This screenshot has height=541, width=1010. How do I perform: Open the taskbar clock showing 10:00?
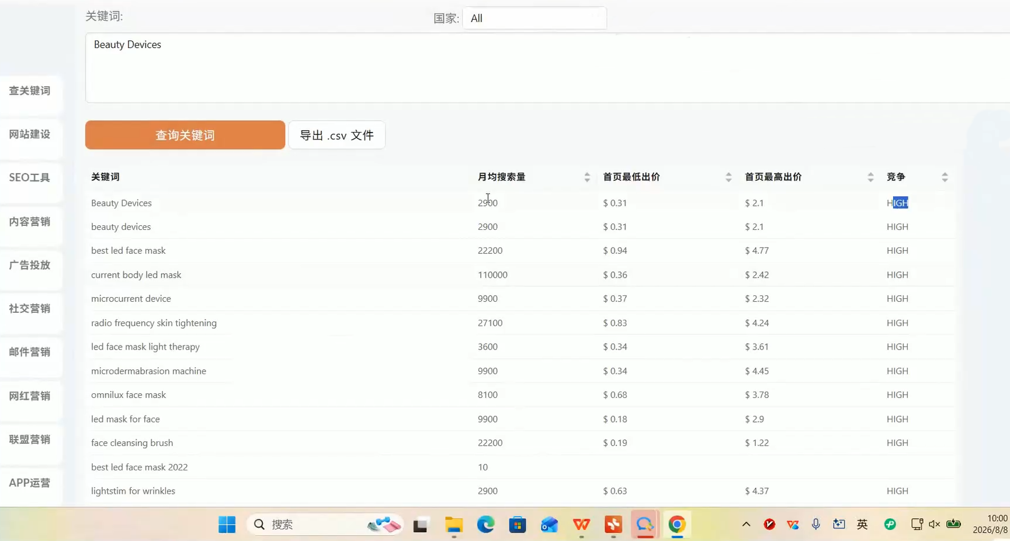coord(991,524)
